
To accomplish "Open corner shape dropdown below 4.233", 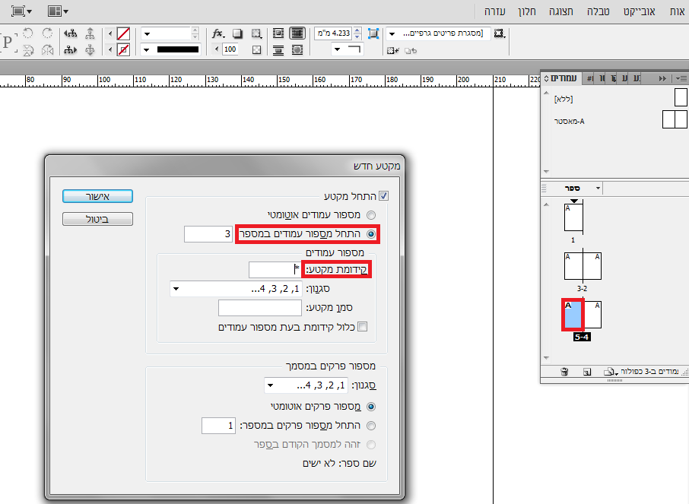I will click(x=347, y=49).
